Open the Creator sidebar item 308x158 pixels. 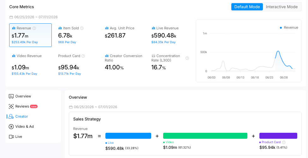pyautogui.click(x=33, y=116)
